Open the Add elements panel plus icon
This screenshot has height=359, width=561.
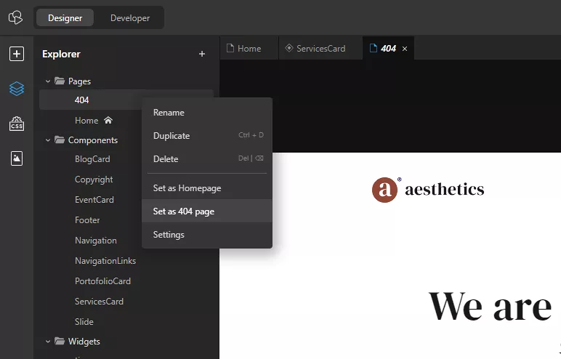[16, 54]
